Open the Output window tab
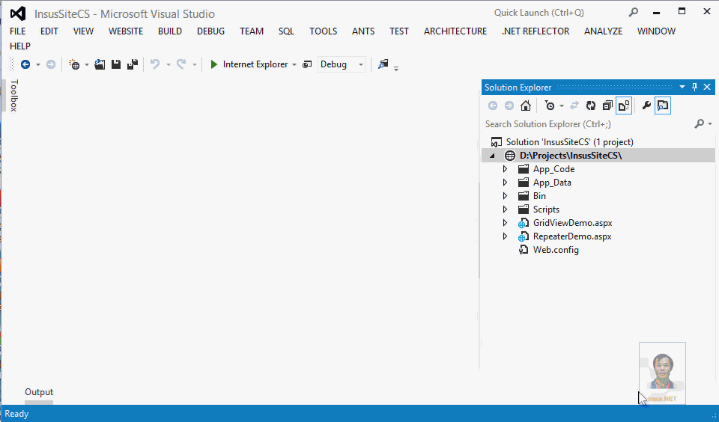 coord(39,392)
